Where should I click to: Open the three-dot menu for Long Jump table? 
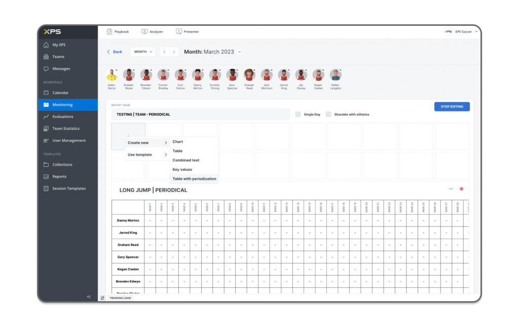click(x=451, y=189)
